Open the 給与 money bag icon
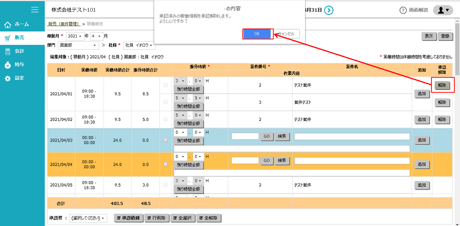The image size is (460, 226). tap(8, 65)
